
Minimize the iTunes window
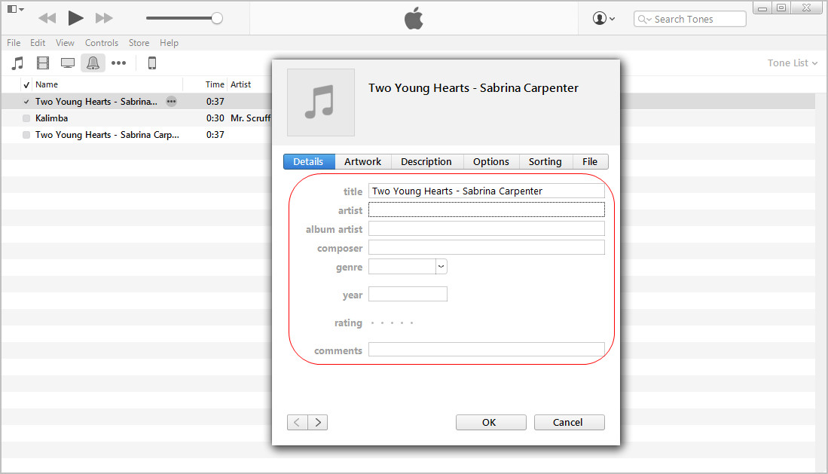point(762,8)
